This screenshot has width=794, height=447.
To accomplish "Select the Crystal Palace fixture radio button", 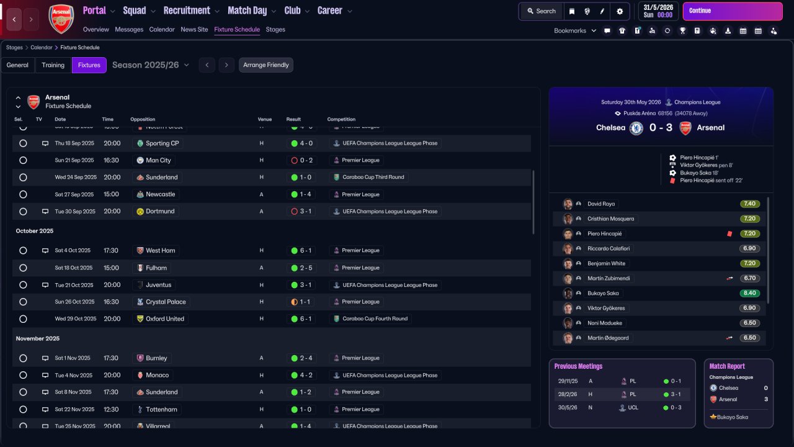I will click(23, 302).
